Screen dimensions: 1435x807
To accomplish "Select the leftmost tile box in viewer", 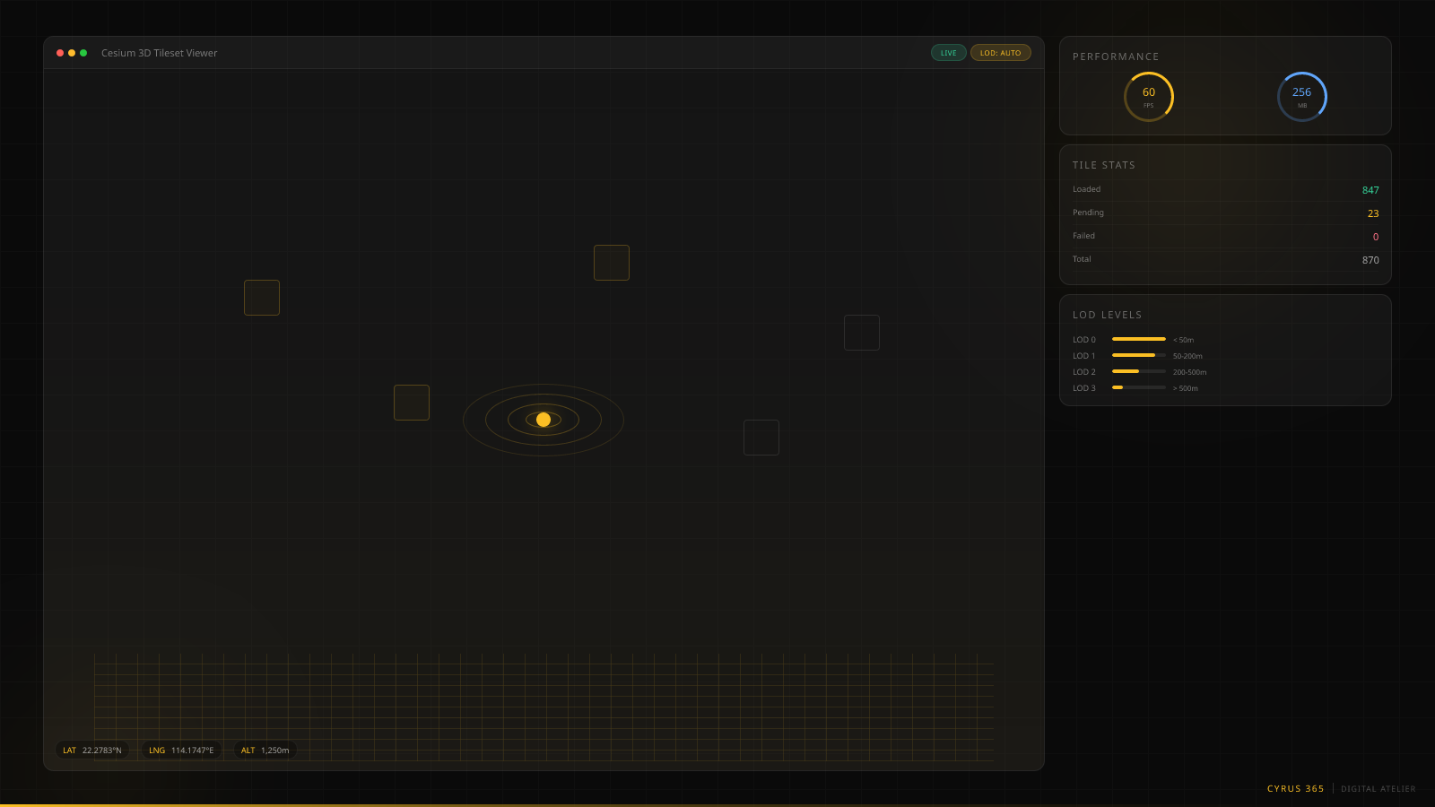I will pyautogui.click(x=262, y=298).
